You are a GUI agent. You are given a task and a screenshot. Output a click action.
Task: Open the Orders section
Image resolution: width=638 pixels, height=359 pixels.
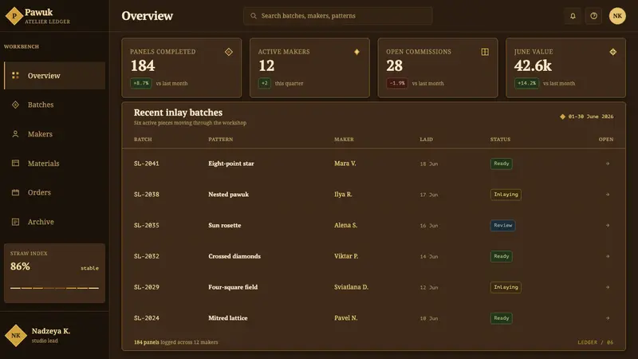[x=54, y=192]
